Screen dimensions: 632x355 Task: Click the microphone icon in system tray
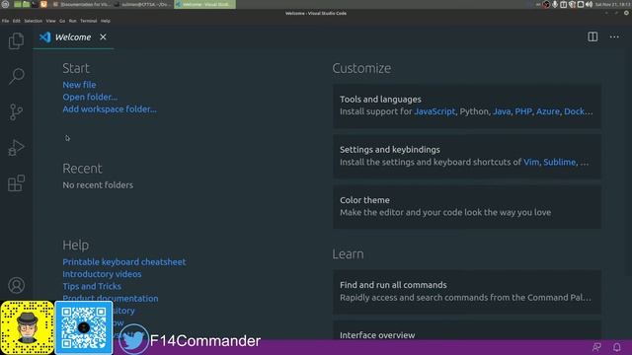[x=555, y=4]
